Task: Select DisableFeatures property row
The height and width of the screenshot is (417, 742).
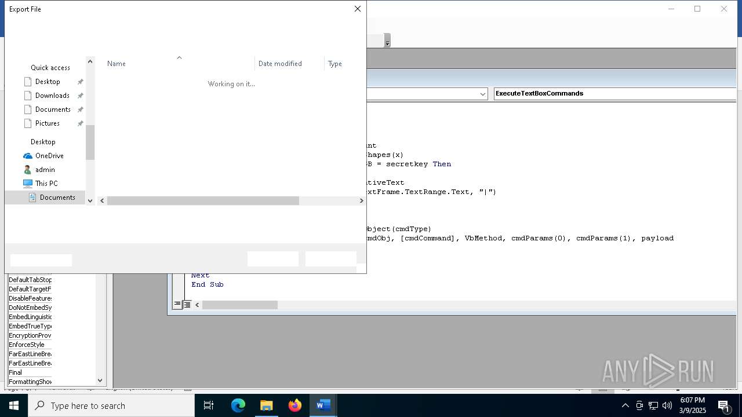Action: pos(30,298)
